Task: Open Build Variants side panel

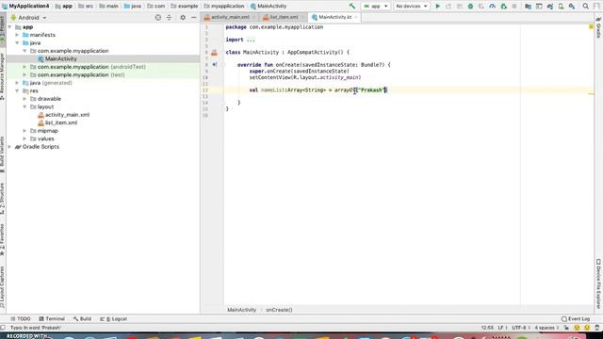Action: click(3, 154)
